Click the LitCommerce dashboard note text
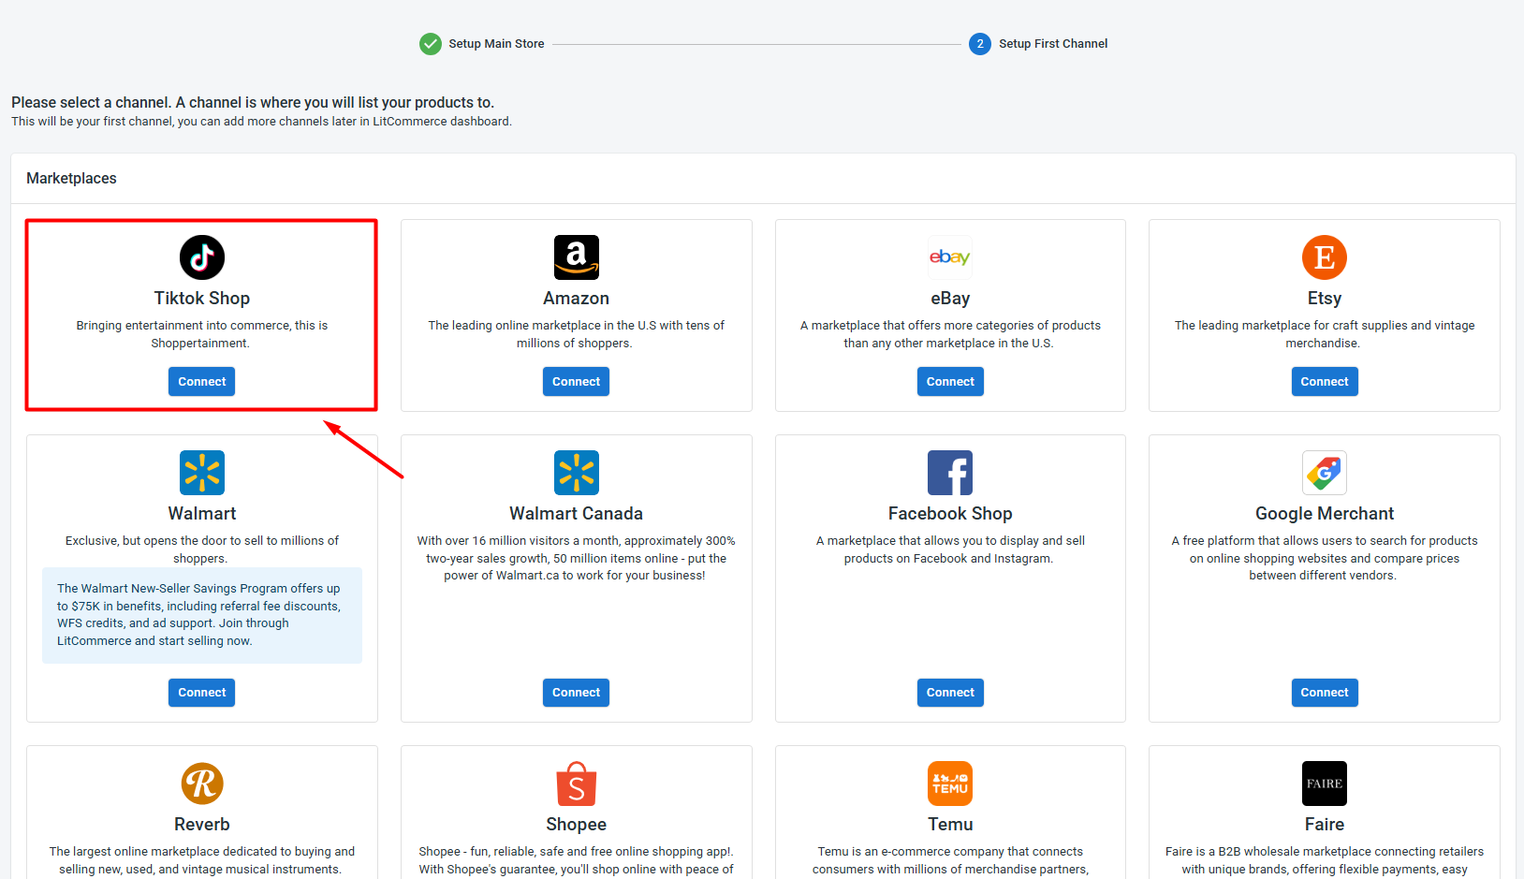Screen dimensions: 1524x879 [261, 122]
